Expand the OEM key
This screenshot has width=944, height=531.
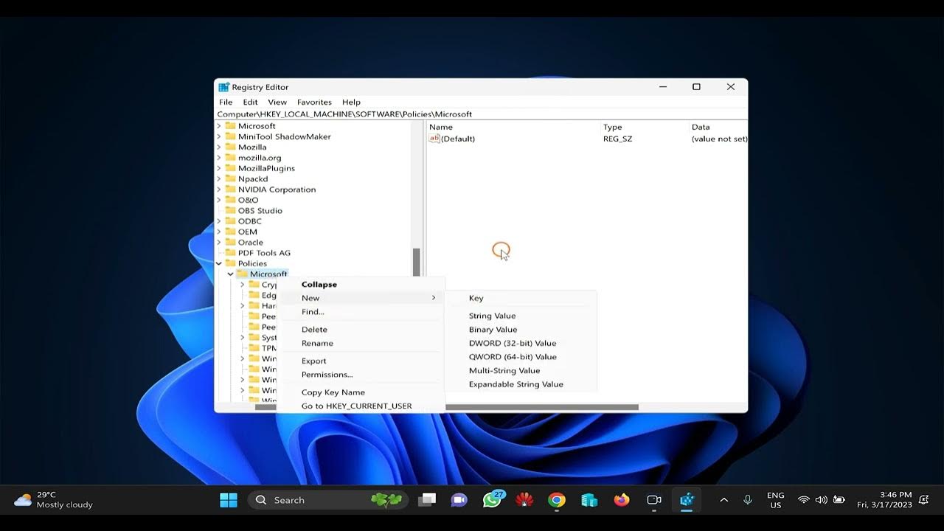tap(219, 232)
